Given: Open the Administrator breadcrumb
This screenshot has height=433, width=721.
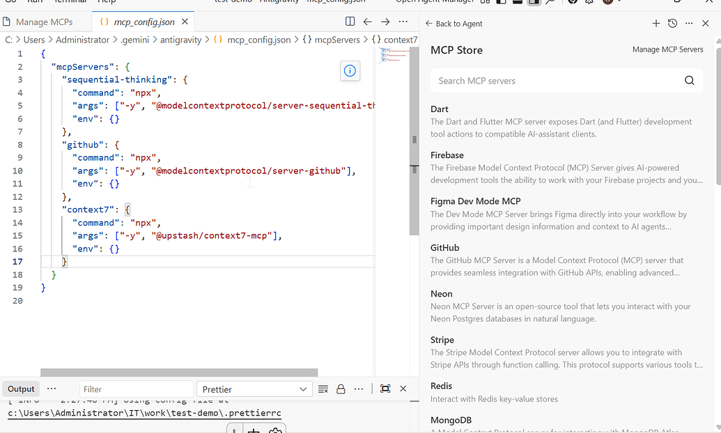Looking at the screenshot, I should (83, 40).
